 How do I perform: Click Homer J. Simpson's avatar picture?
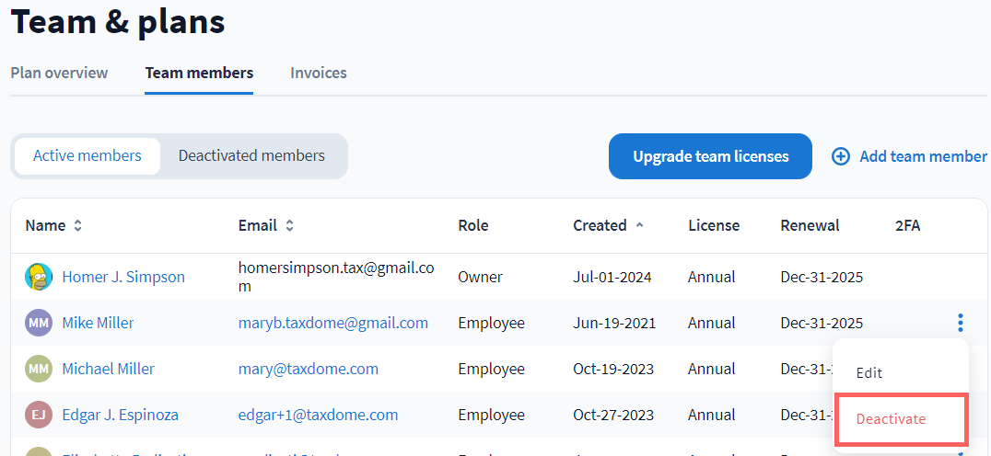tap(39, 277)
